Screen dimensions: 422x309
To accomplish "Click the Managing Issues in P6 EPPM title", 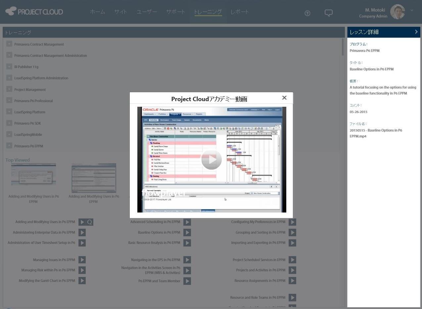I will (x=54, y=260).
